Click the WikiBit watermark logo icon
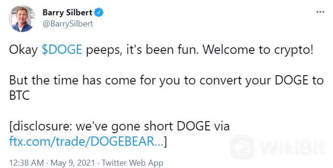The height and width of the screenshot is (168, 333). tap(243, 147)
